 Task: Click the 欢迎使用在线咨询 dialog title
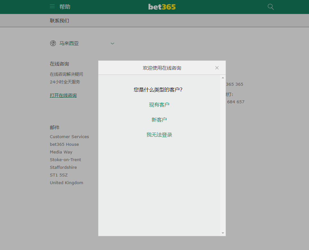point(162,68)
